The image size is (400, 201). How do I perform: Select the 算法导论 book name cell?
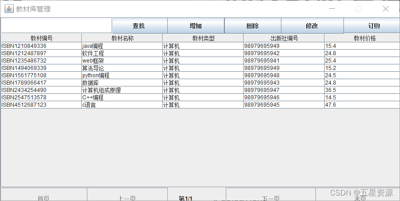(122, 68)
